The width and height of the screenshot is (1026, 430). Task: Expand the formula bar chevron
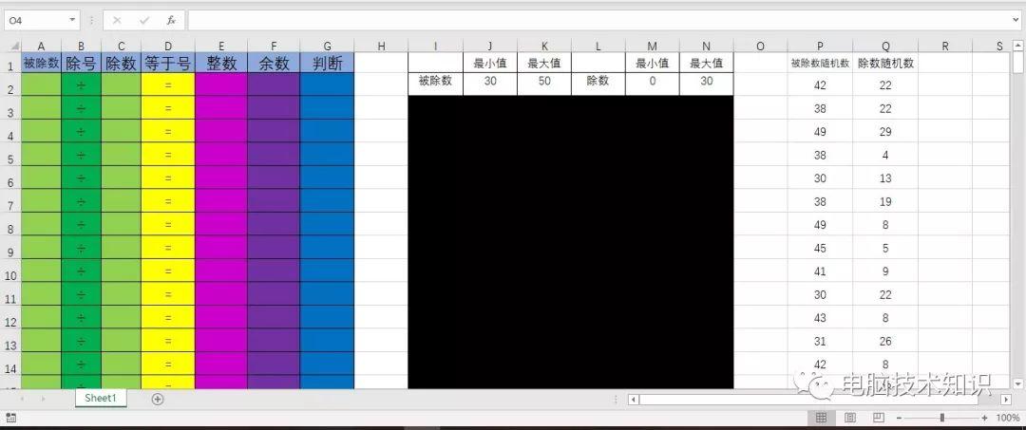coord(1016,20)
